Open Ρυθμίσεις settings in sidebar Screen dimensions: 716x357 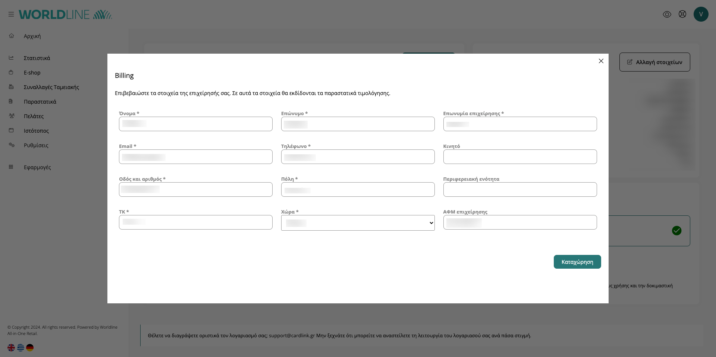coord(36,145)
